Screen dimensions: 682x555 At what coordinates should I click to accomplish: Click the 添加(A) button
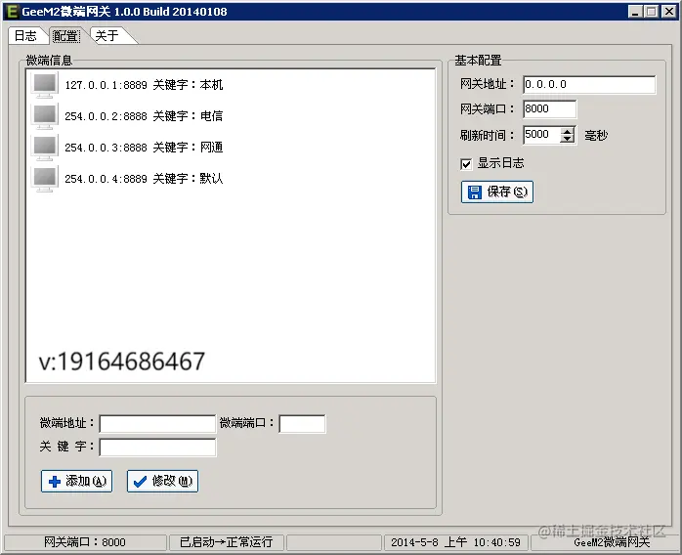tap(77, 481)
